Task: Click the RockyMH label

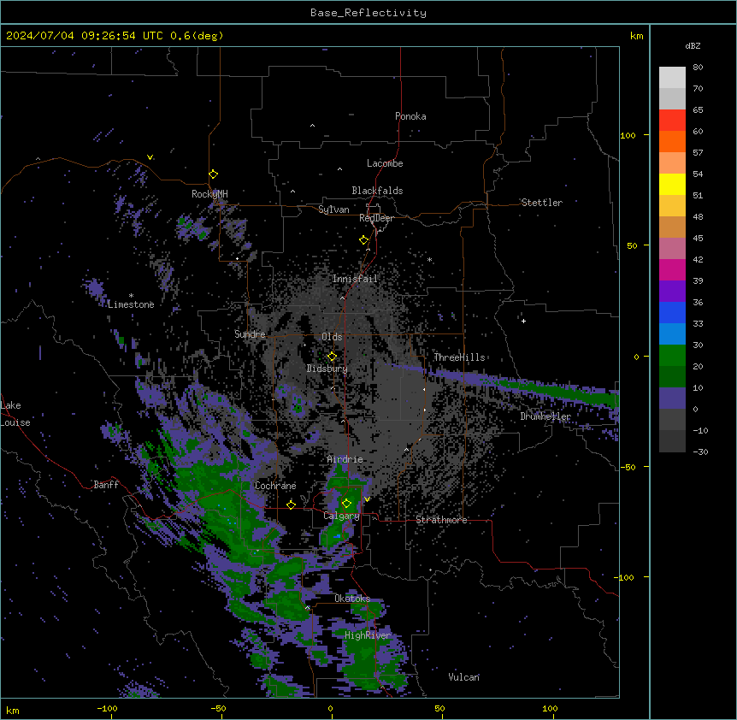Action: [x=209, y=194]
